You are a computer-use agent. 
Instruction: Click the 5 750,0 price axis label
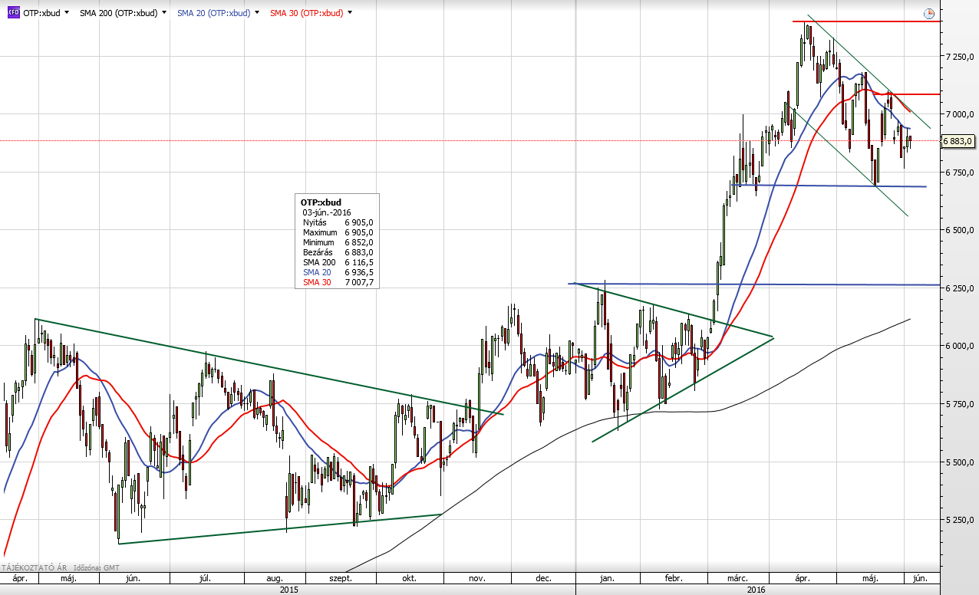pos(961,404)
